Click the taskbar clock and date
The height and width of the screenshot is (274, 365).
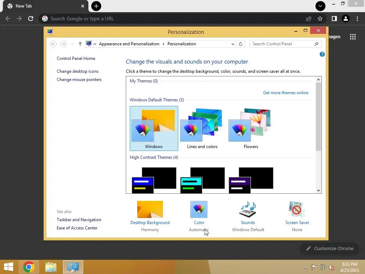(x=349, y=267)
